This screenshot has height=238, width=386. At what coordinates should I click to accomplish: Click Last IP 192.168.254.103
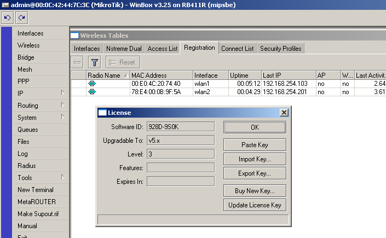285,84
